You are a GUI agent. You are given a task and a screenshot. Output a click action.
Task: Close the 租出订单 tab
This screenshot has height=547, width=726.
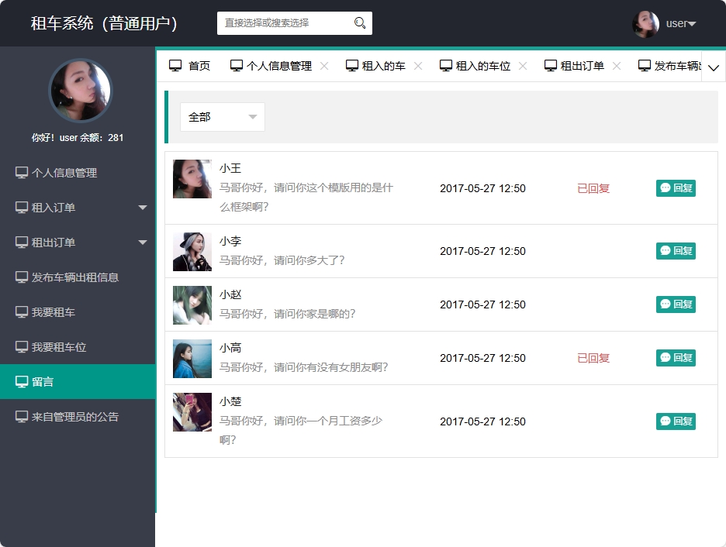coord(616,65)
